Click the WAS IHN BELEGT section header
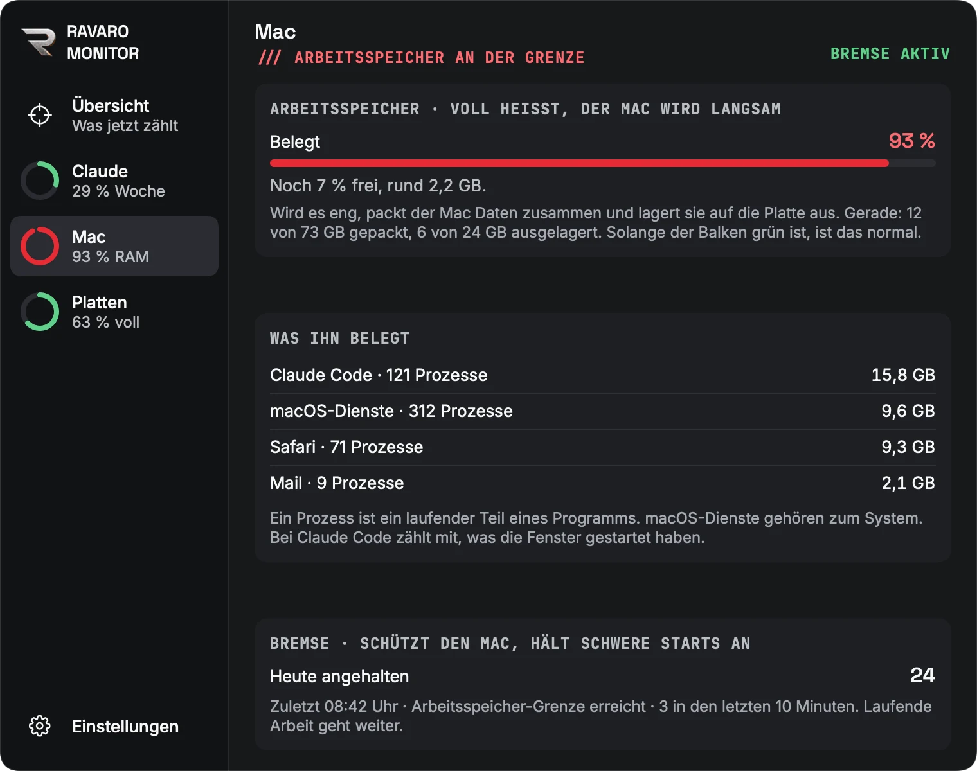 pos(339,339)
